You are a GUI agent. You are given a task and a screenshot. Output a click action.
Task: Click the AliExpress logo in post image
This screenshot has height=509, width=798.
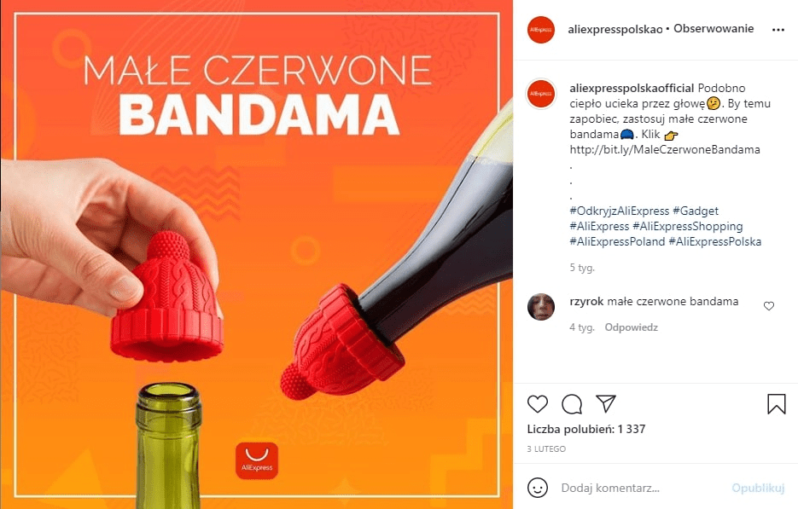[257, 460]
